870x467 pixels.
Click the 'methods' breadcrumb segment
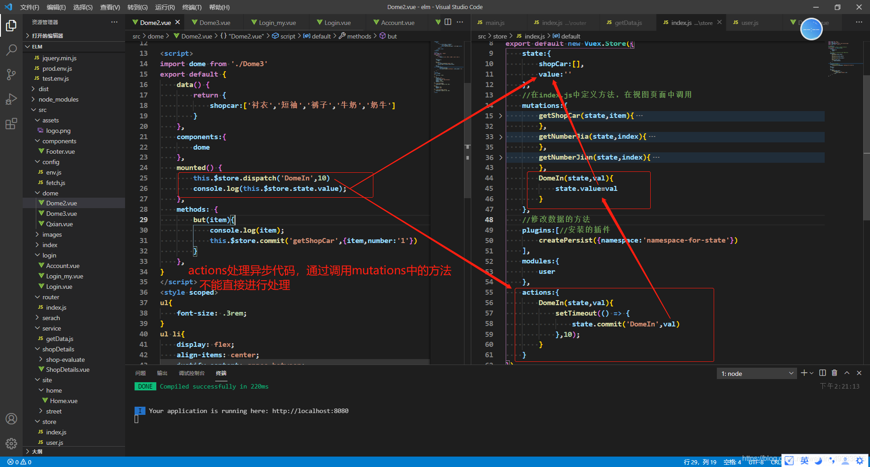(359, 36)
